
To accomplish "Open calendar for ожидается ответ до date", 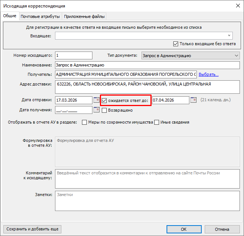I will [193, 100].
